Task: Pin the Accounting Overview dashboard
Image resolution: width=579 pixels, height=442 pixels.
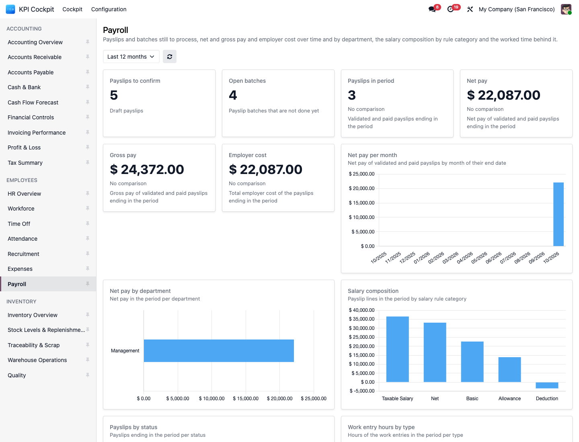Action: 88,42
